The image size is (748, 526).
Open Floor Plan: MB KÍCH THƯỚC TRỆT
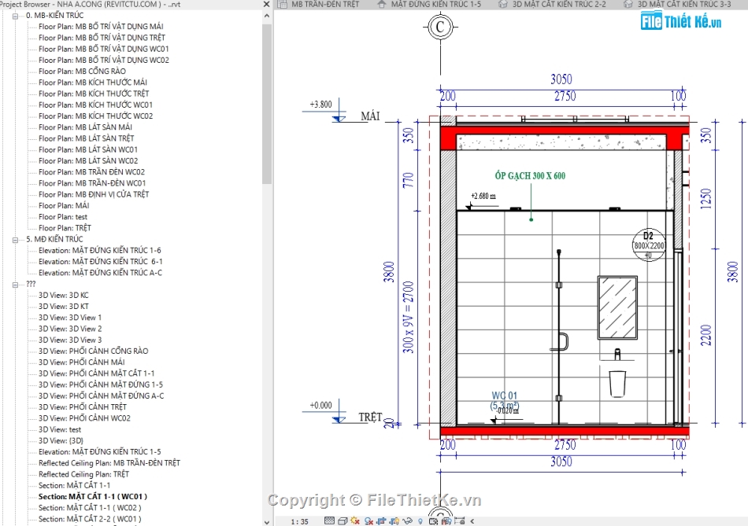pos(94,94)
